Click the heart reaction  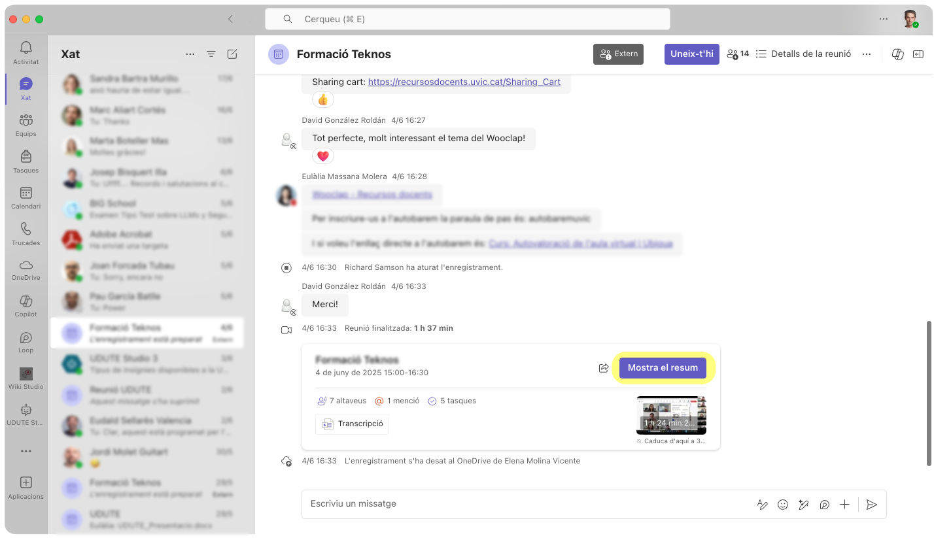click(x=323, y=156)
